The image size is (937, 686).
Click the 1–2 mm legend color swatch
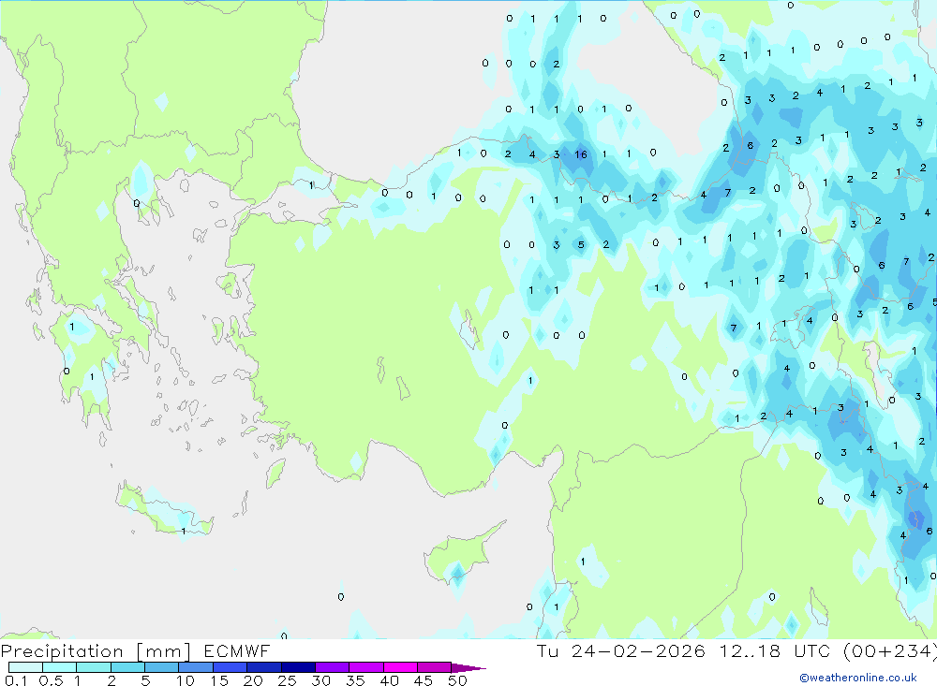click(x=94, y=667)
